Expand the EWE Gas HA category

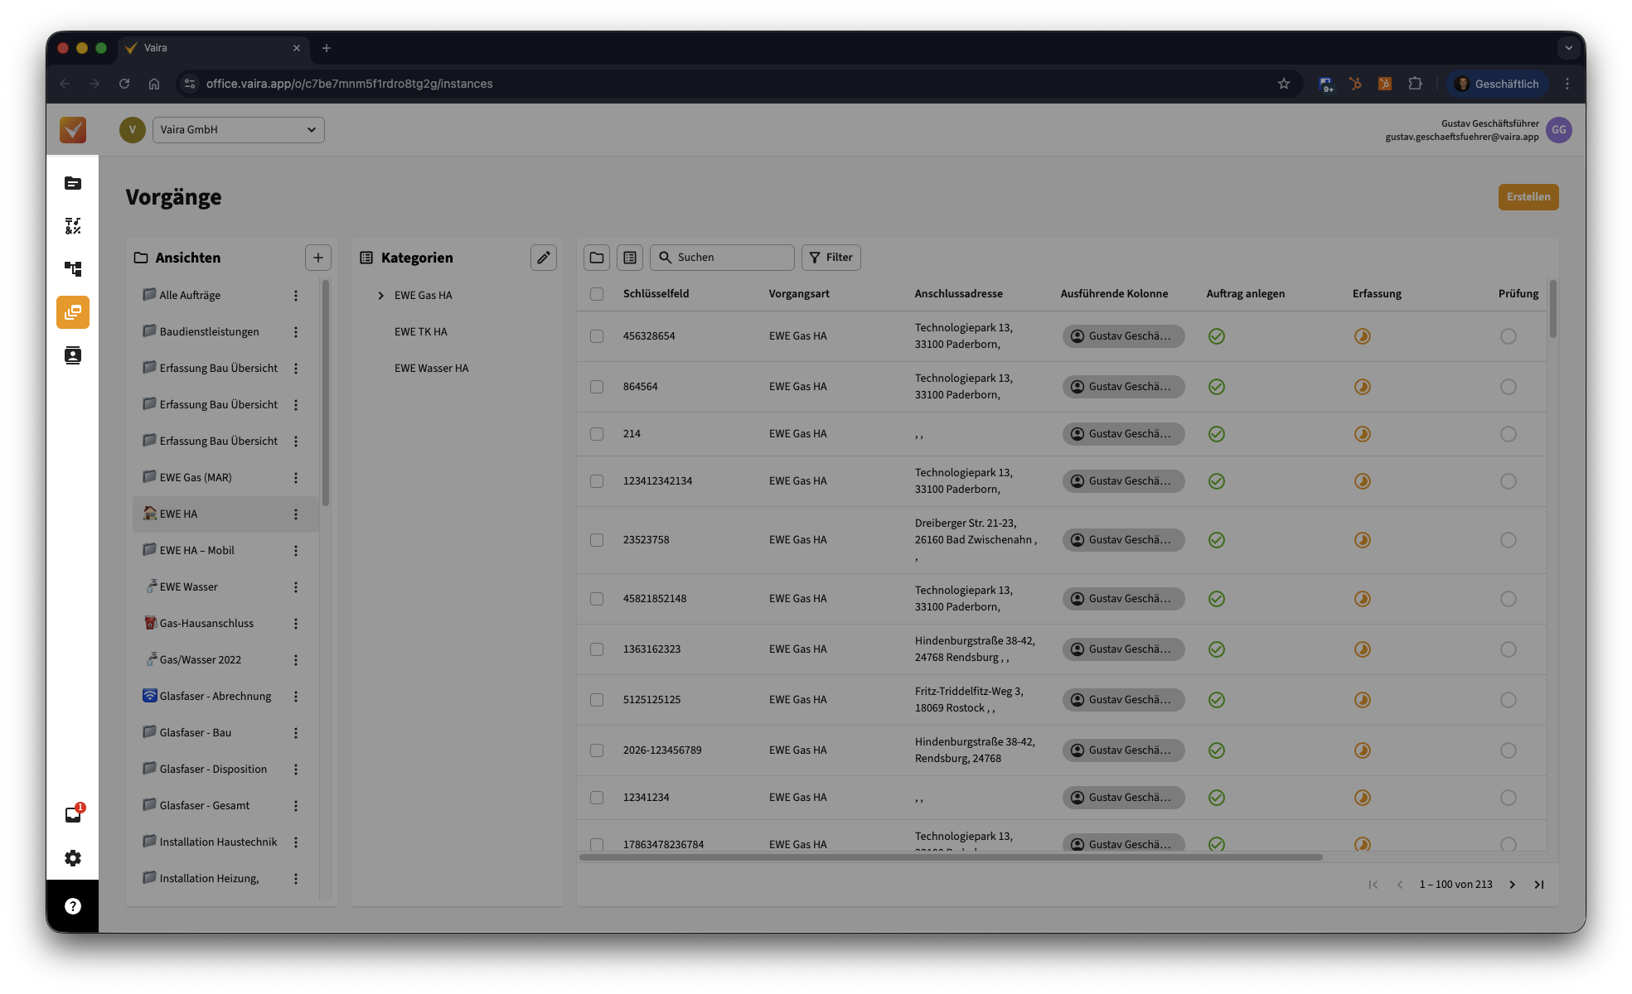click(x=381, y=296)
